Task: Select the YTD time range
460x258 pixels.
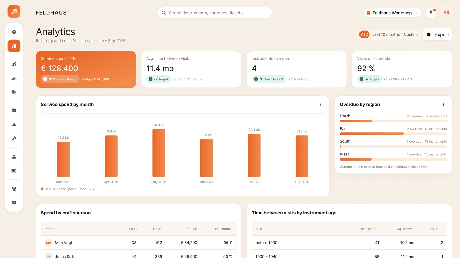Action: (x=364, y=34)
